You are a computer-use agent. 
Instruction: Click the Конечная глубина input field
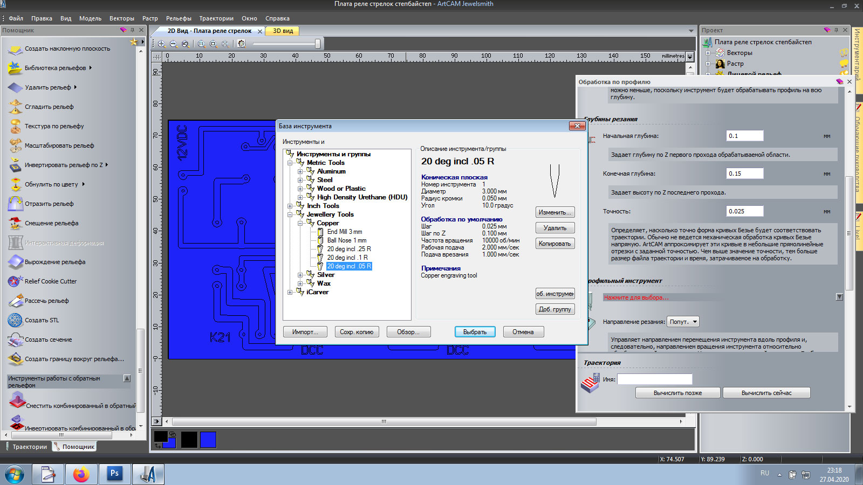pyautogui.click(x=745, y=174)
